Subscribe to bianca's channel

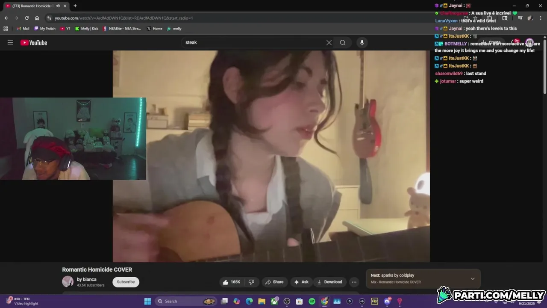(126, 282)
